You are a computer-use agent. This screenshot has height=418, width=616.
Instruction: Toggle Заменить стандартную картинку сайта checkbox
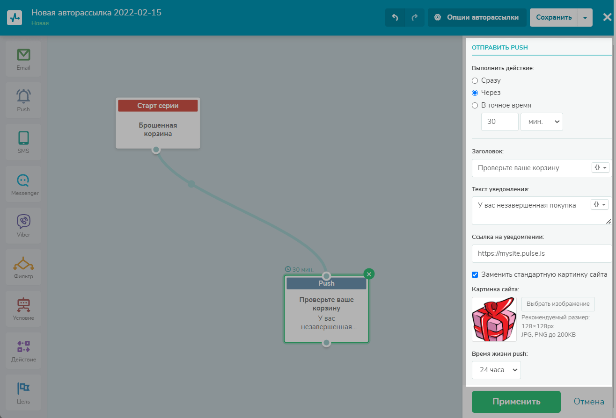point(475,274)
